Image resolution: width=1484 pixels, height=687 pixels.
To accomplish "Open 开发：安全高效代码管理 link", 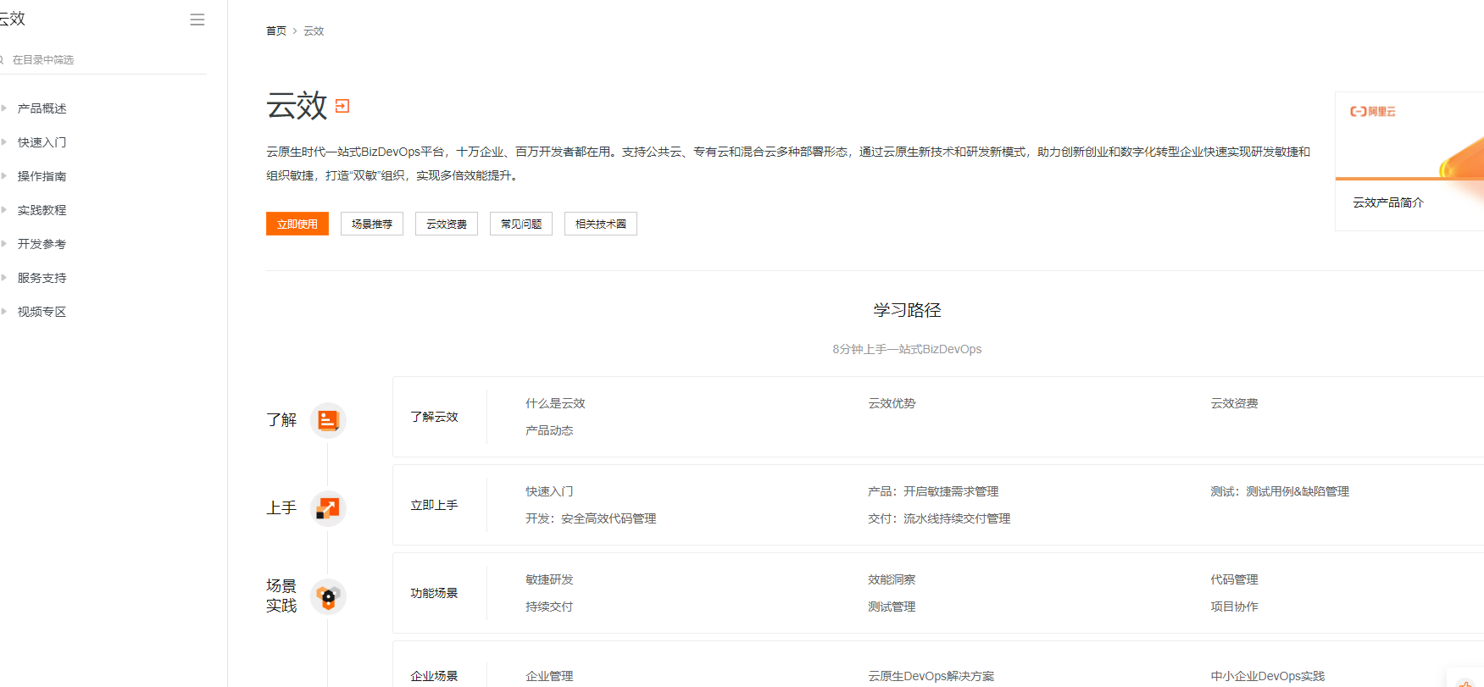I will point(591,518).
